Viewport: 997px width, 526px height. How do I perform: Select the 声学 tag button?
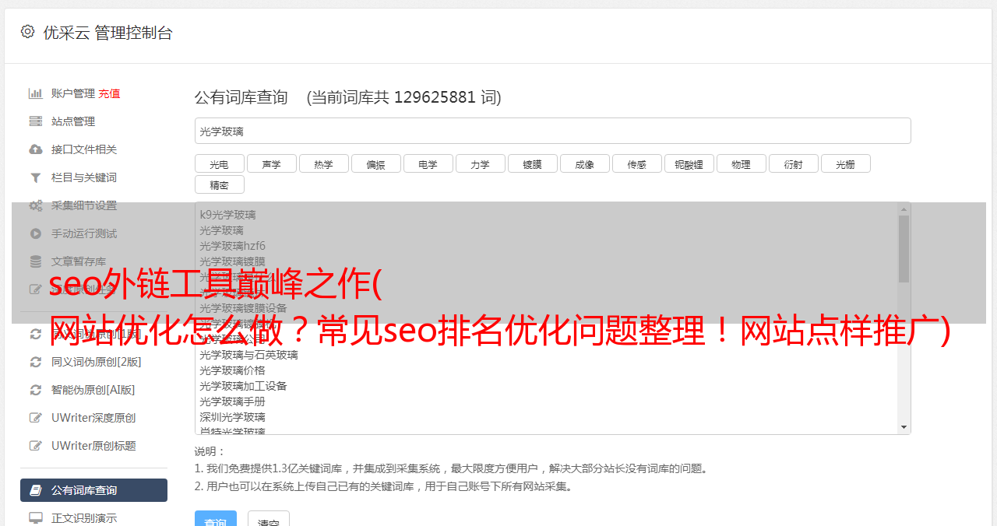pos(271,163)
